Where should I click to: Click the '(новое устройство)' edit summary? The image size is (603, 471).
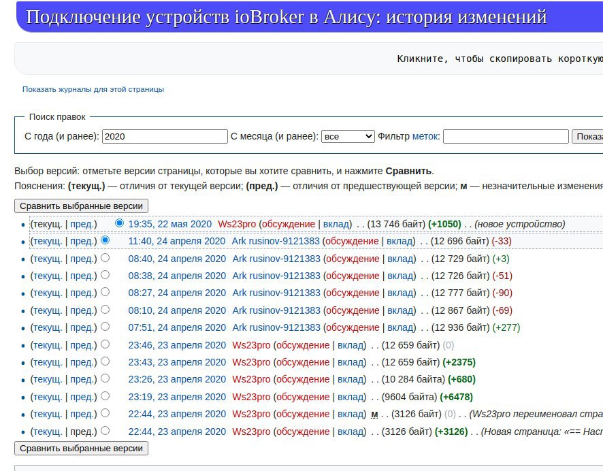(x=520, y=224)
